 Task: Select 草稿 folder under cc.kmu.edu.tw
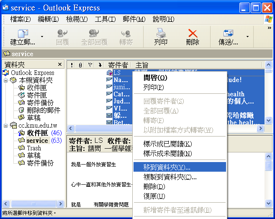point(33,156)
